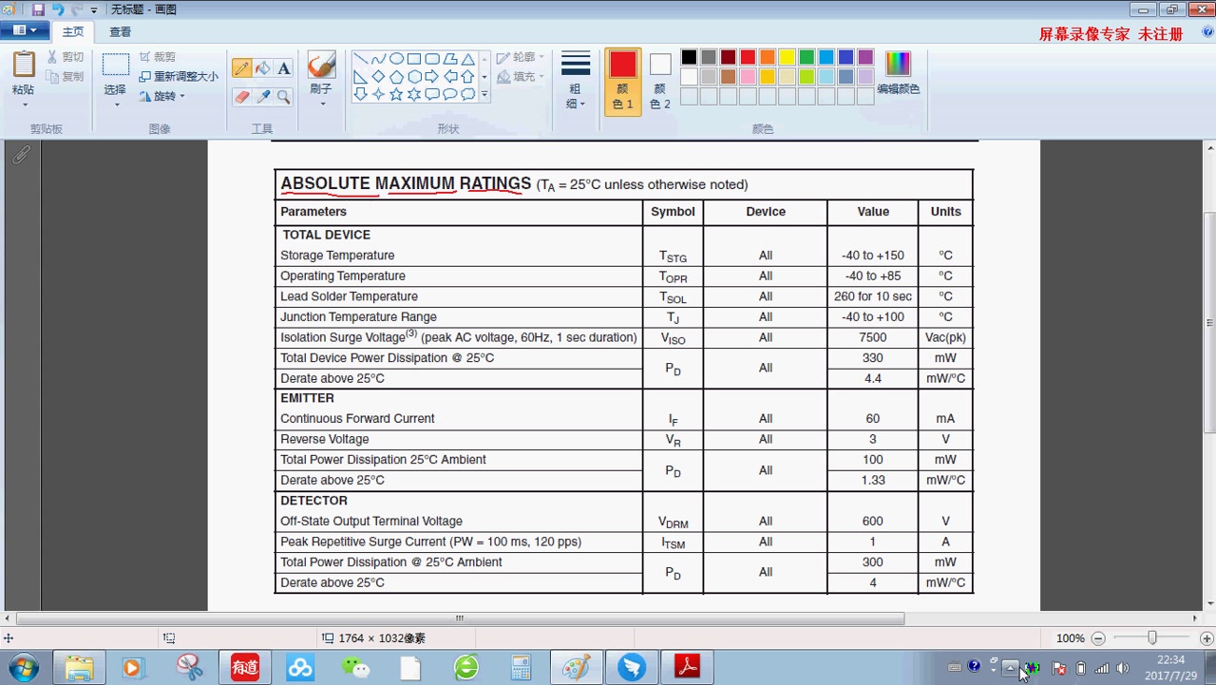Select Color 1 (颜色 1) foreground swatch
The image size is (1216, 685).
(x=623, y=82)
